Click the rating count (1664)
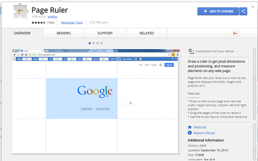The width and height of the screenshot is (258, 161). 50,23
